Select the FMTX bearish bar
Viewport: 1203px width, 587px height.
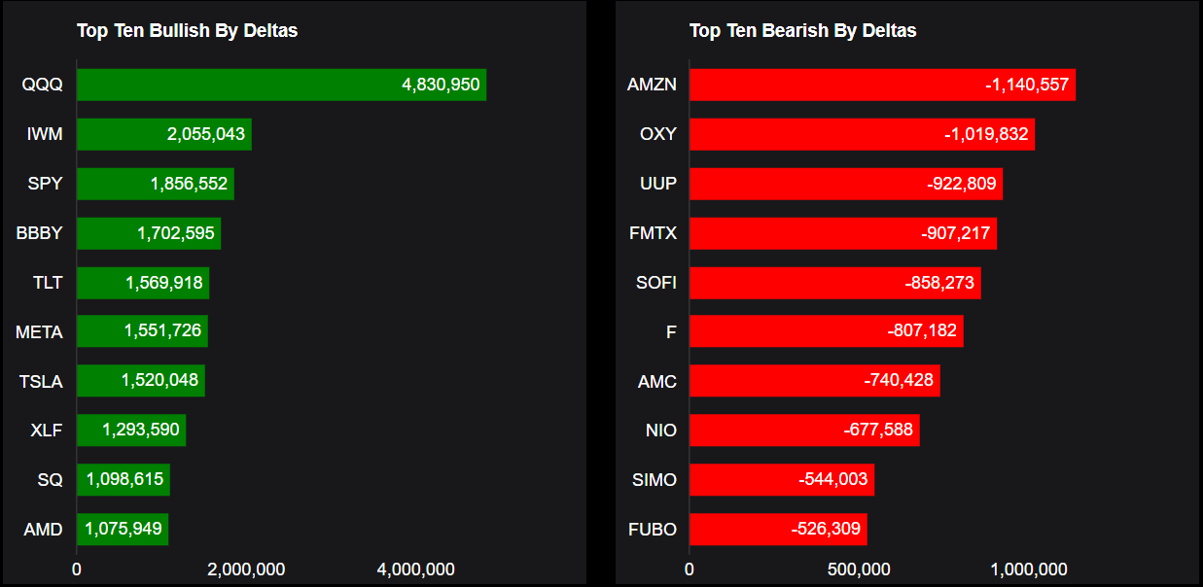843,233
